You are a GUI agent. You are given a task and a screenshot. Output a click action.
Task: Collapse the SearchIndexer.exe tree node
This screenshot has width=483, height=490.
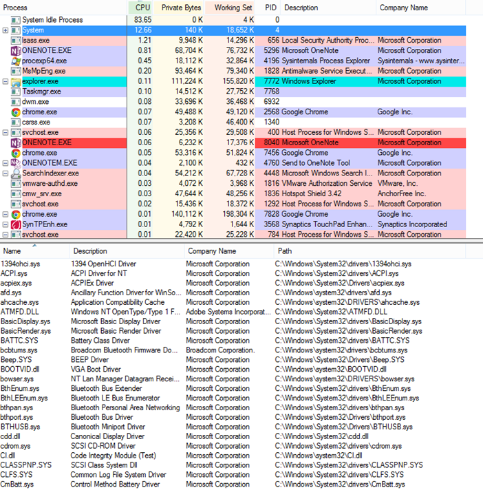coord(5,173)
